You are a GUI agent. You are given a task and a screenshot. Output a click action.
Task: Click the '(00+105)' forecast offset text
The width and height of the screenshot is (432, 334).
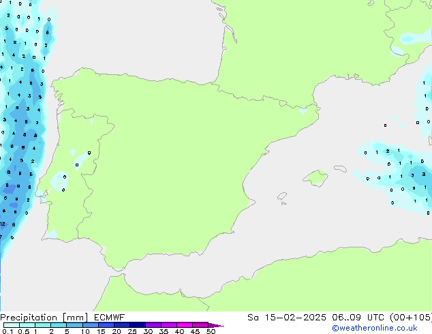coord(411,318)
